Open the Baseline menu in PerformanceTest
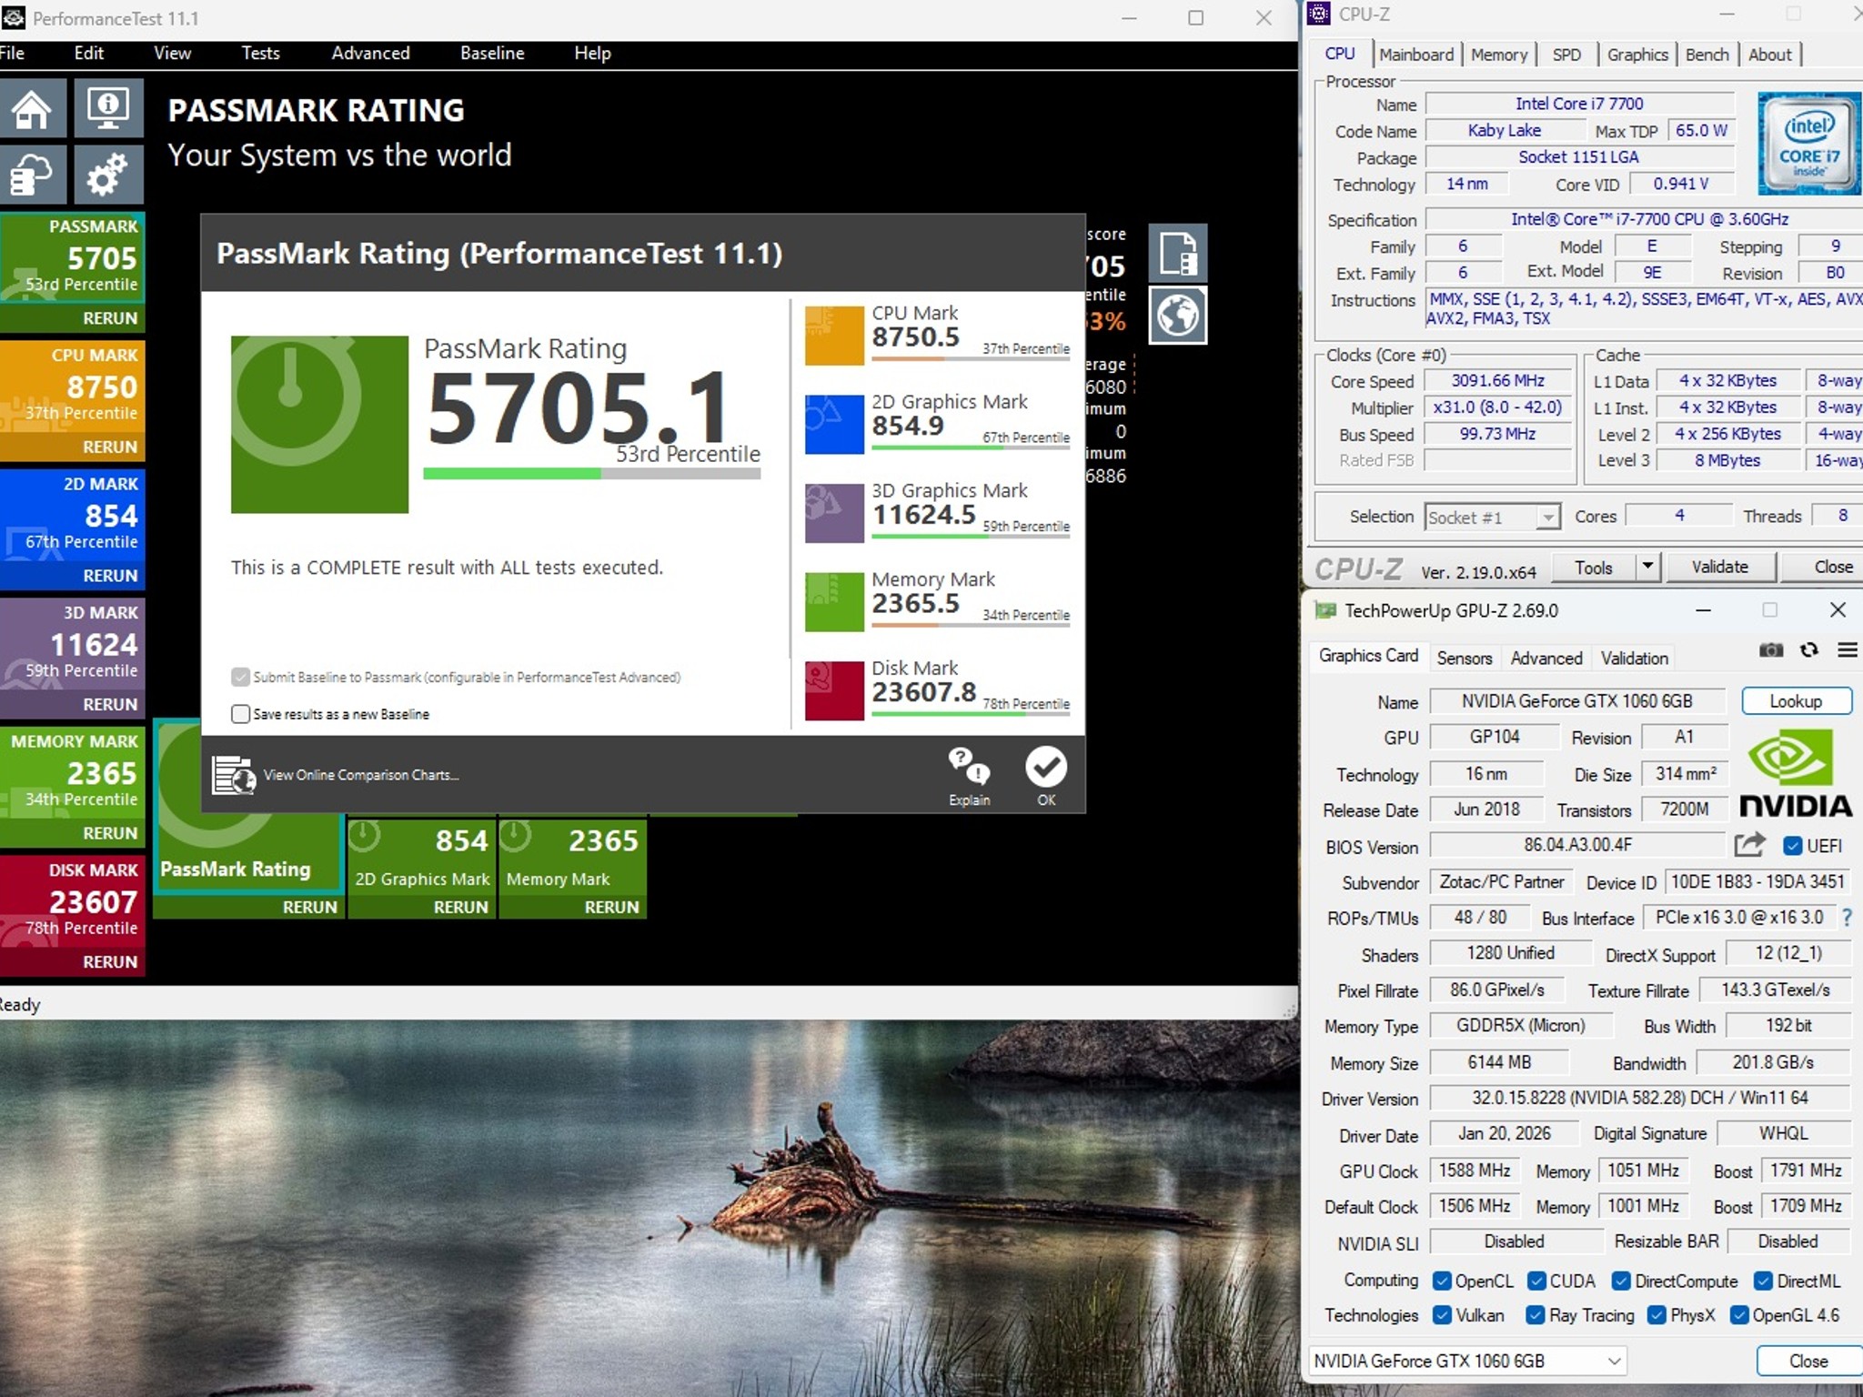The height and width of the screenshot is (1397, 1863). click(x=492, y=53)
